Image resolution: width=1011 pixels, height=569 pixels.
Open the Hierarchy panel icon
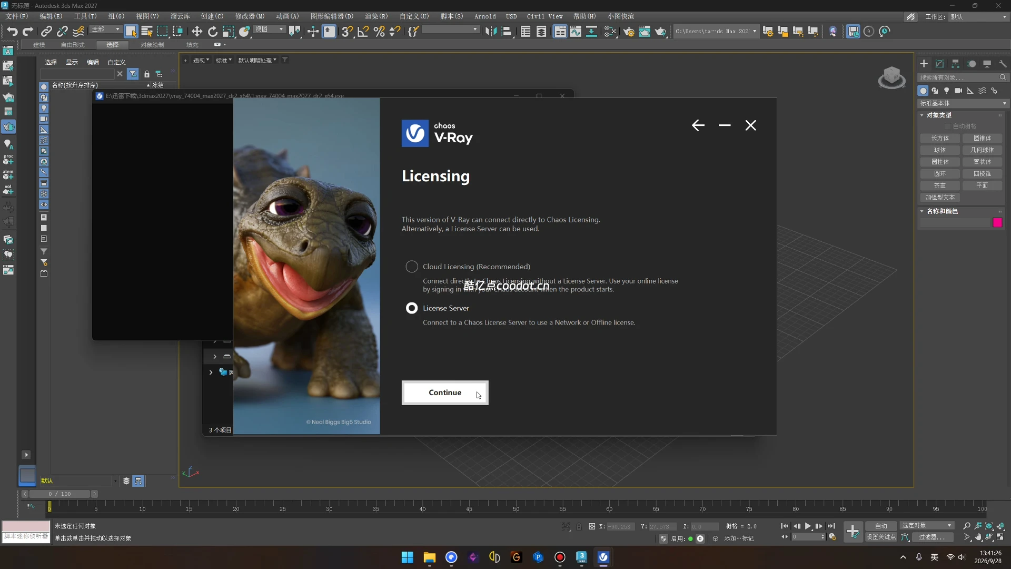(956, 64)
